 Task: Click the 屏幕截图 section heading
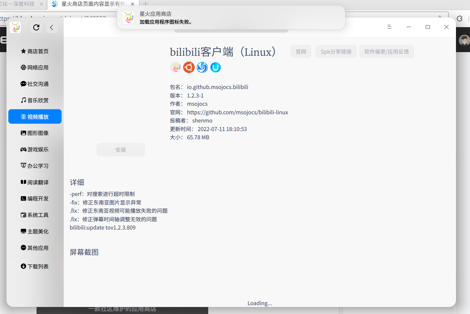point(84,252)
